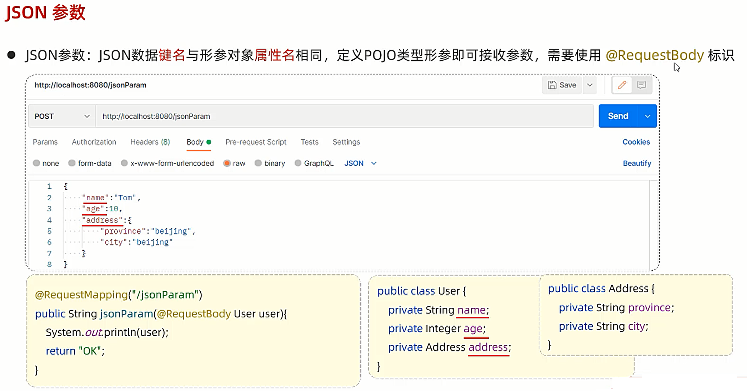Click the Beautify icon on the right

click(637, 163)
